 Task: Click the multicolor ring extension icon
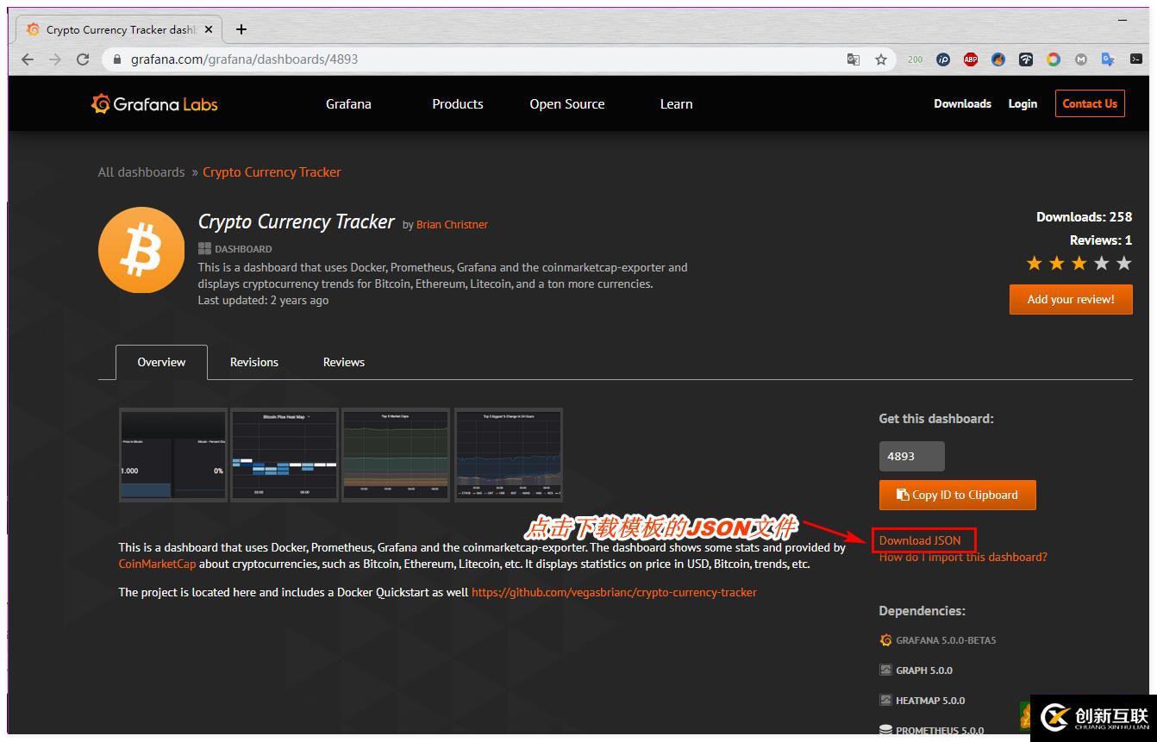pyautogui.click(x=1054, y=59)
